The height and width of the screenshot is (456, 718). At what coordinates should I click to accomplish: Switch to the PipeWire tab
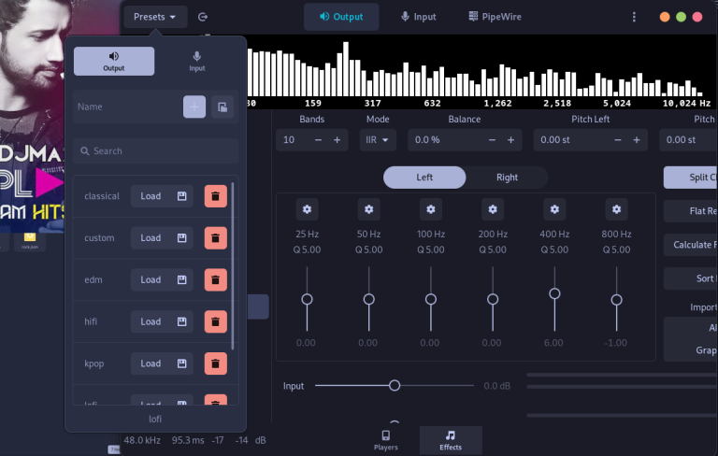[494, 17]
